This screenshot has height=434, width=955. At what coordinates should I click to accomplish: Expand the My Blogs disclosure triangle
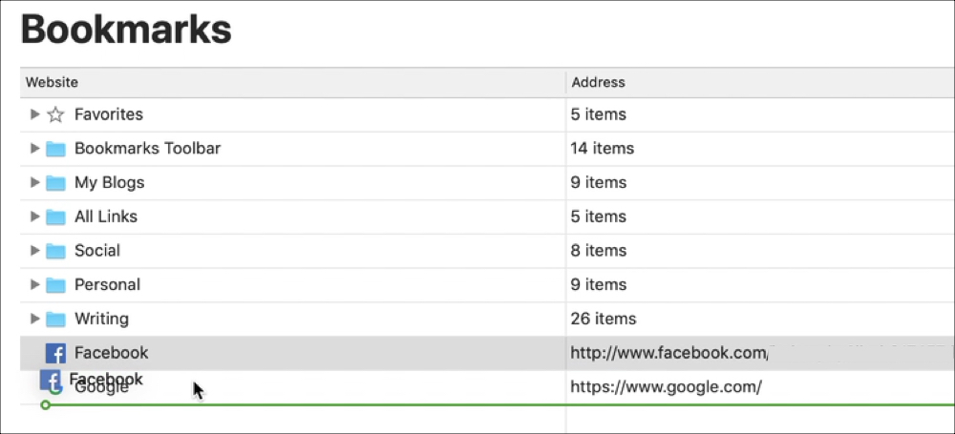(34, 182)
